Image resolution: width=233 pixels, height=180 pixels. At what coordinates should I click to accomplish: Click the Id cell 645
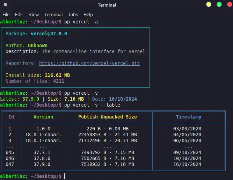tap(10, 152)
